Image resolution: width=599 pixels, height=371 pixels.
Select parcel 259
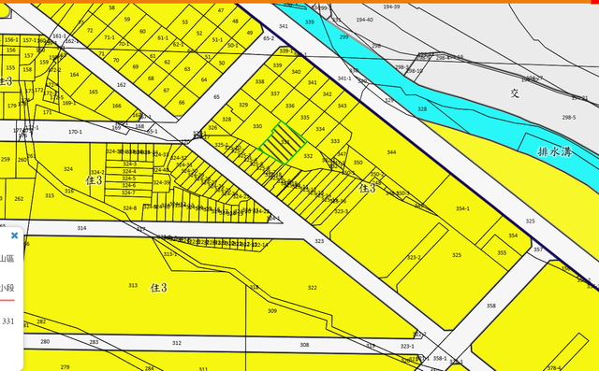(6, 160)
